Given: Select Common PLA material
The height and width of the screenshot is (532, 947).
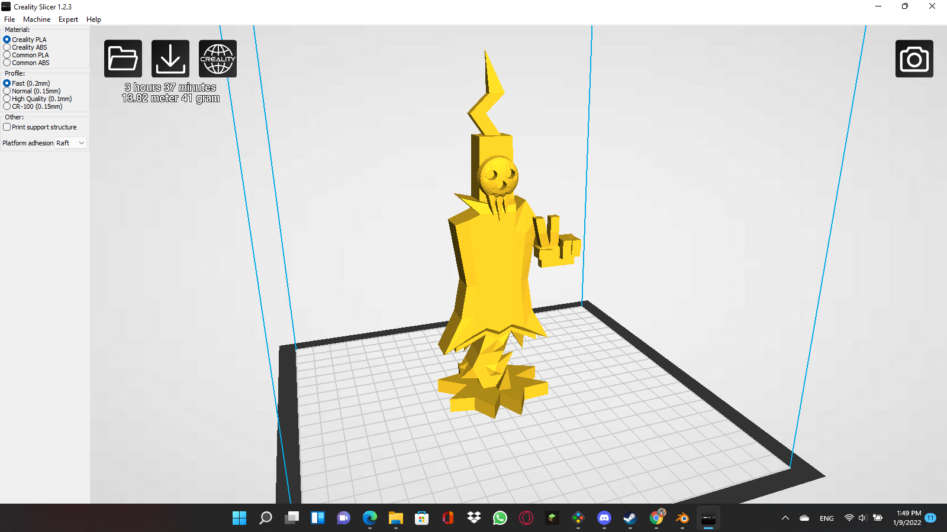Looking at the screenshot, I should tap(26, 55).
